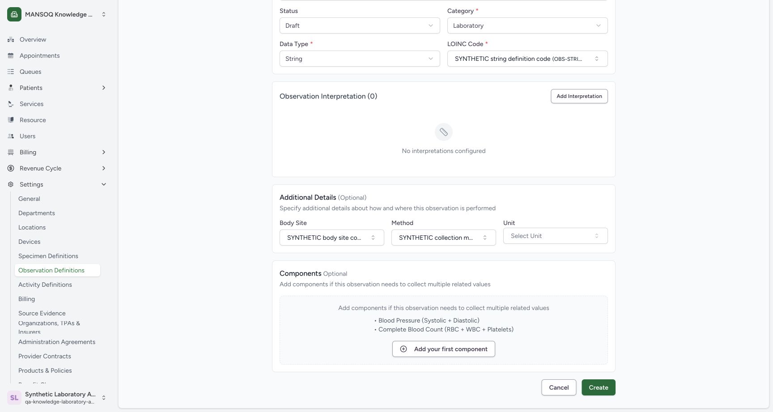Click Add your first component
This screenshot has width=773, height=412.
click(x=444, y=349)
